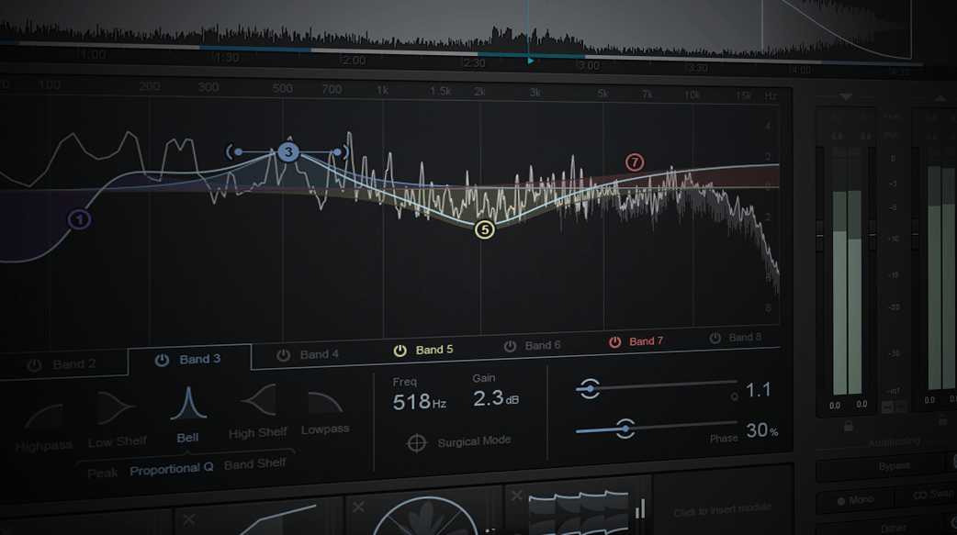Click node 3's right Q bracket handle
This screenshot has height=535, width=957.
tap(341, 151)
